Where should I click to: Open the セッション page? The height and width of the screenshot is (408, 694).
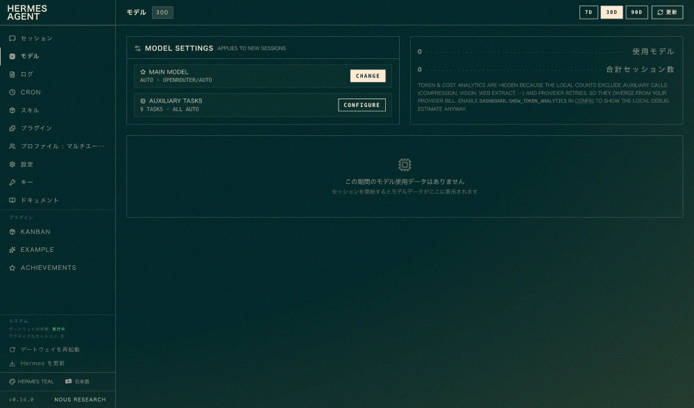pos(58,38)
